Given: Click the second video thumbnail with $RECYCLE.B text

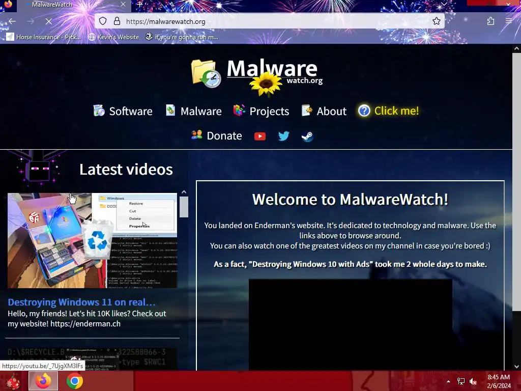Looking at the screenshot, I should [93, 359].
